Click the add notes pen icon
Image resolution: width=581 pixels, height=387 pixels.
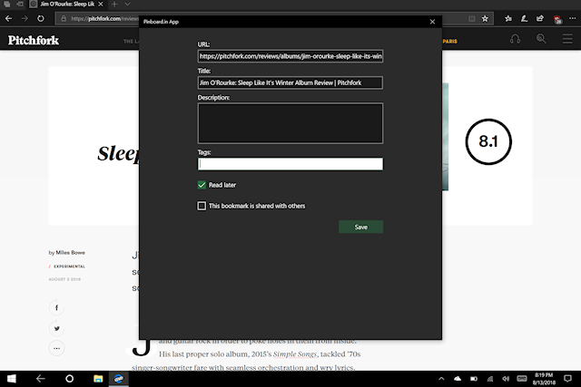point(524,18)
